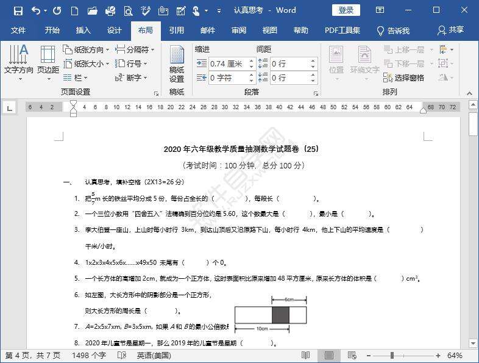Screen dimensions: 479x363
Task: Open Text Direction tool
Action: pos(19,62)
